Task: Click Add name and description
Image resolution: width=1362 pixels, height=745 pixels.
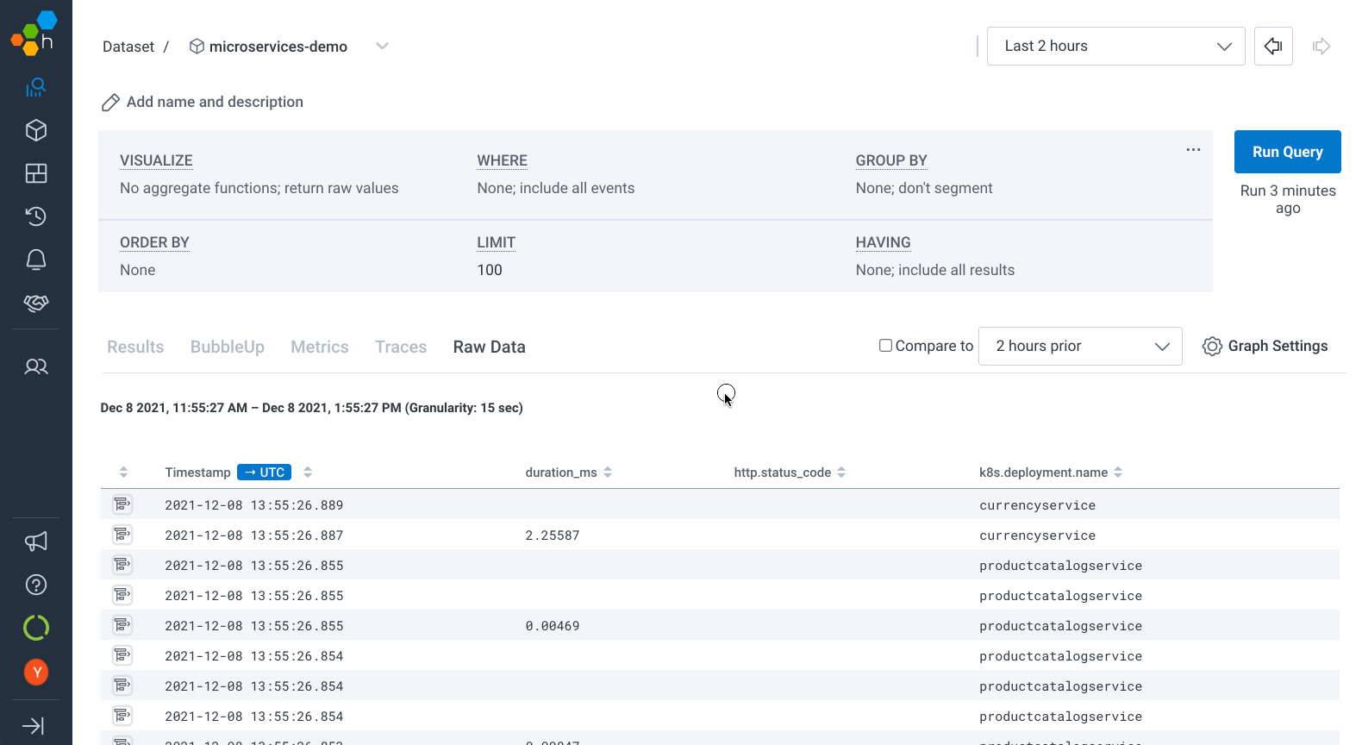Action: point(215,102)
